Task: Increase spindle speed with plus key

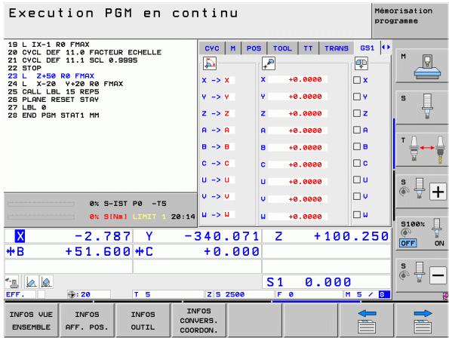Action: point(438,192)
